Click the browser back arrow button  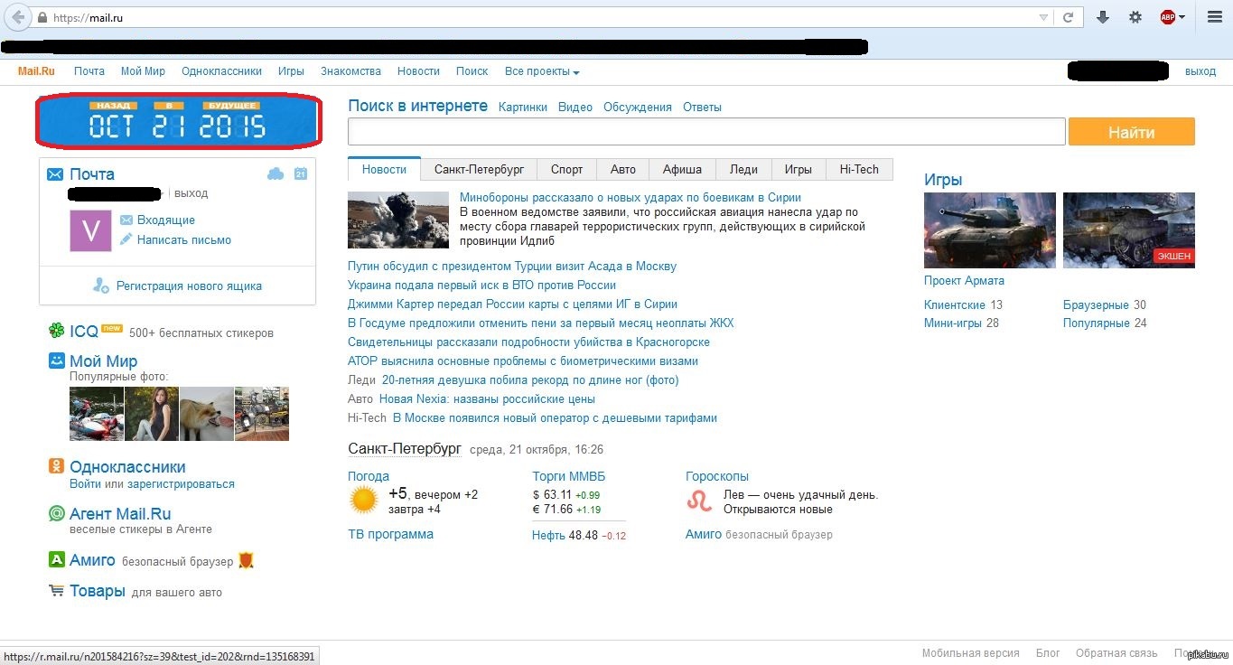(x=19, y=17)
